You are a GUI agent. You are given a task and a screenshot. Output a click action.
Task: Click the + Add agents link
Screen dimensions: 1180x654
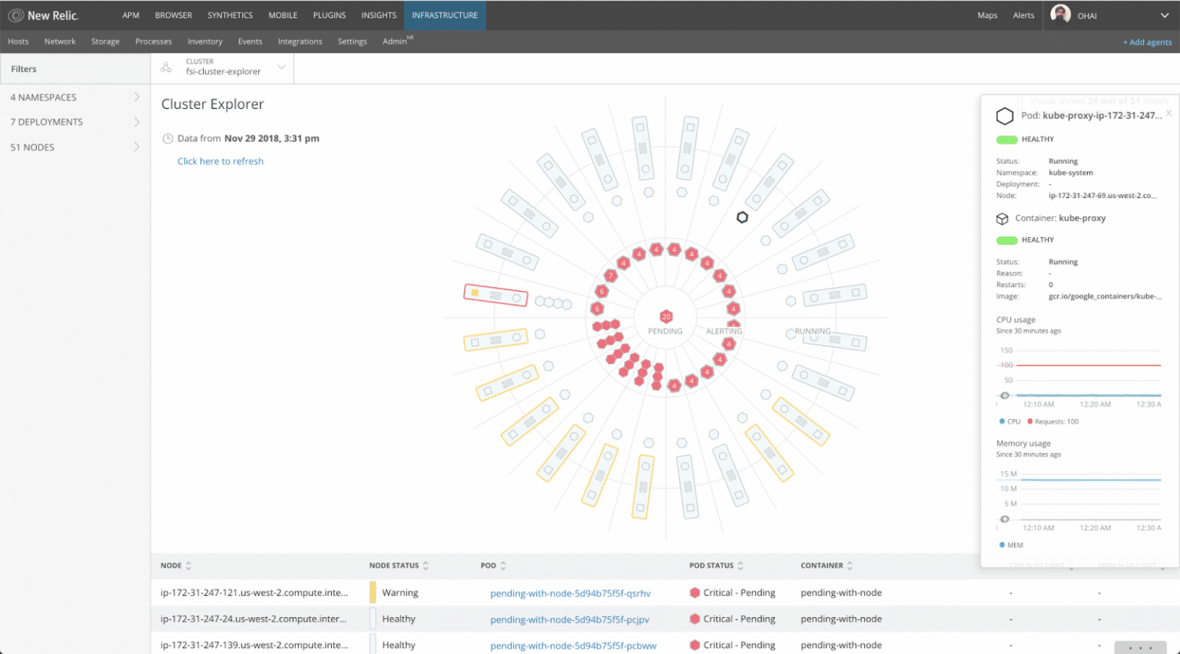(1147, 42)
